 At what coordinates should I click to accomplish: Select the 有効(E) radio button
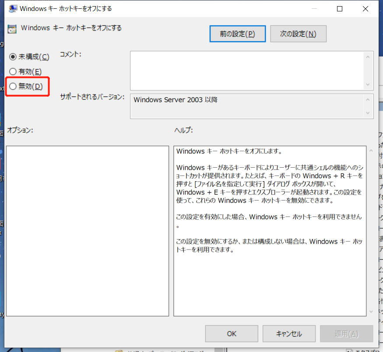point(13,71)
